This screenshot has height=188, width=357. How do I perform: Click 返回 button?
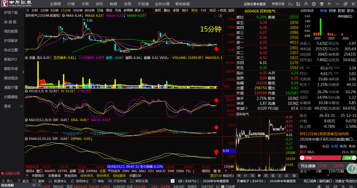tap(231, 11)
